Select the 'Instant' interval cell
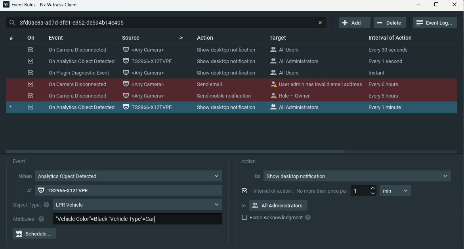 376,73
